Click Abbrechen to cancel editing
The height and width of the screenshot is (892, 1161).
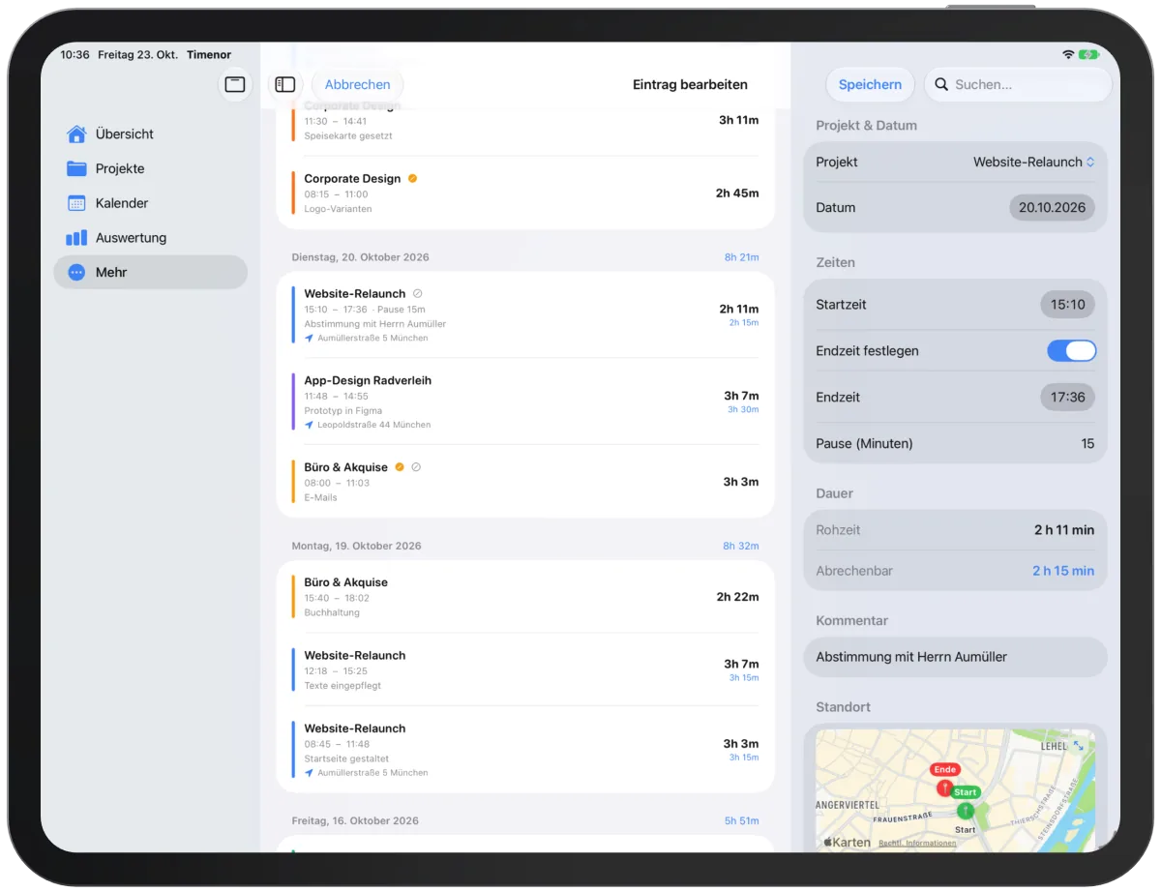(x=358, y=85)
